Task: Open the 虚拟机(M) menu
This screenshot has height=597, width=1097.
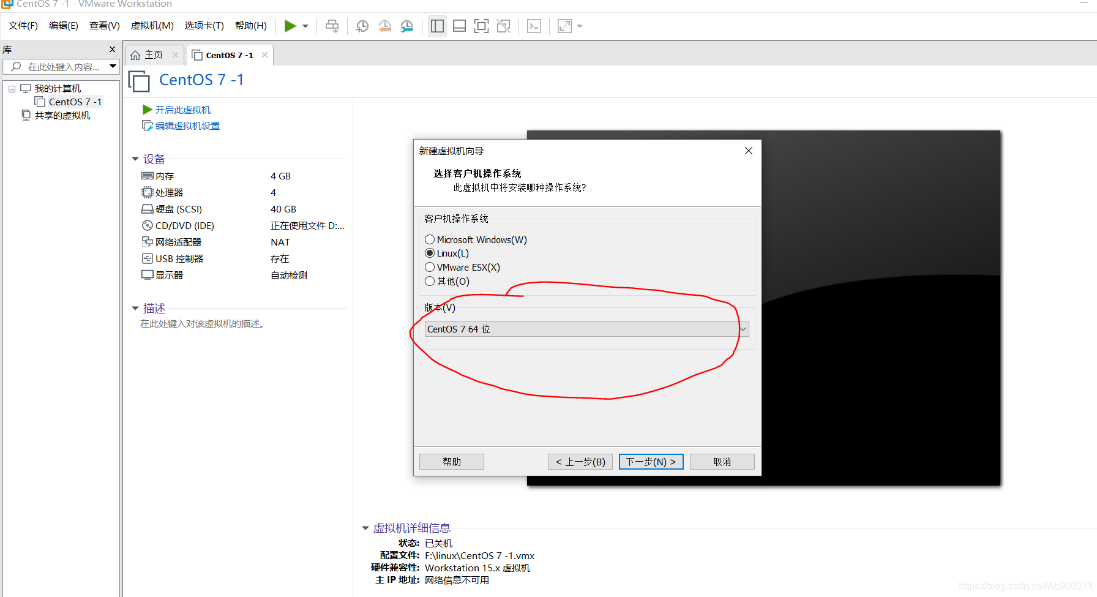Action: click(x=152, y=26)
